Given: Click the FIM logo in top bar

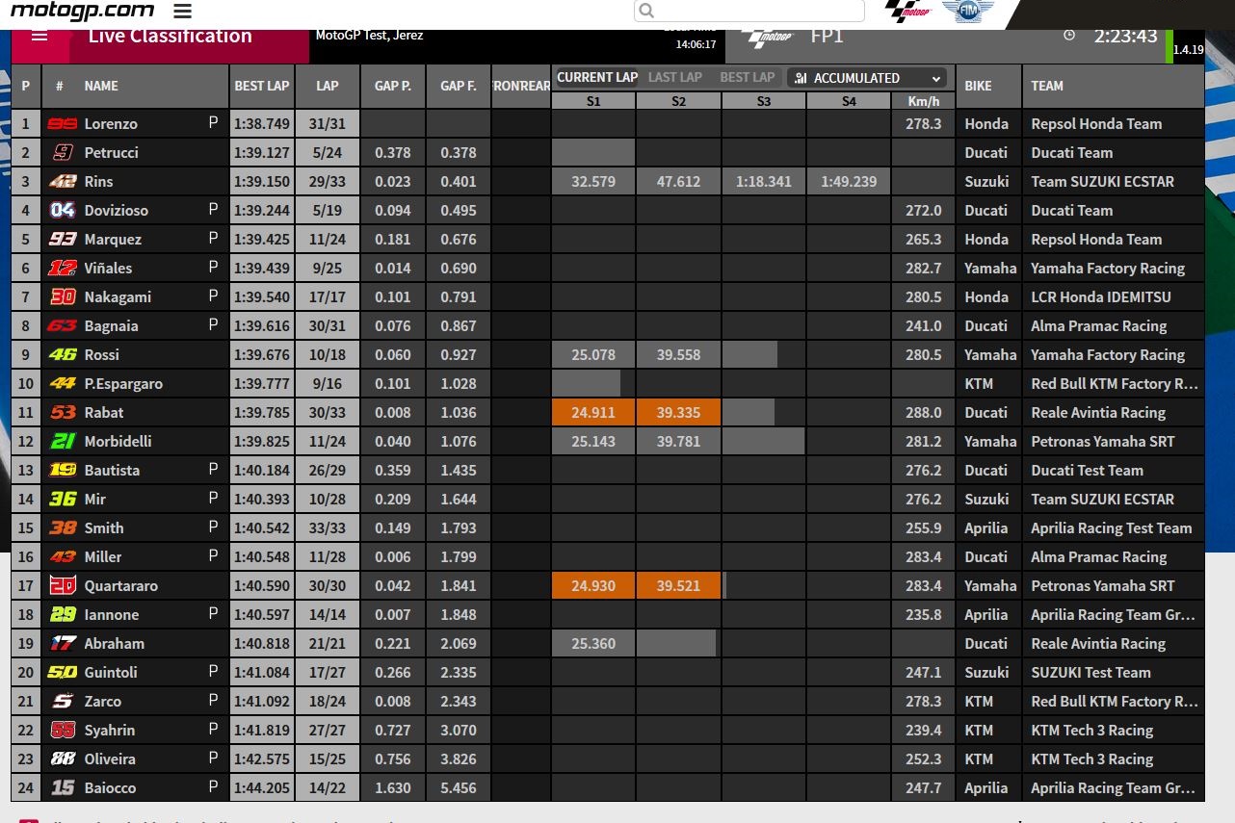Looking at the screenshot, I should point(966,12).
